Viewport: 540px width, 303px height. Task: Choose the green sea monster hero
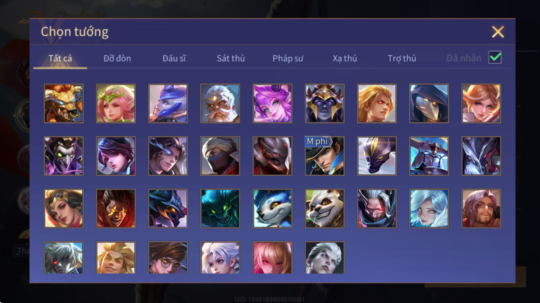pyautogui.click(x=220, y=209)
